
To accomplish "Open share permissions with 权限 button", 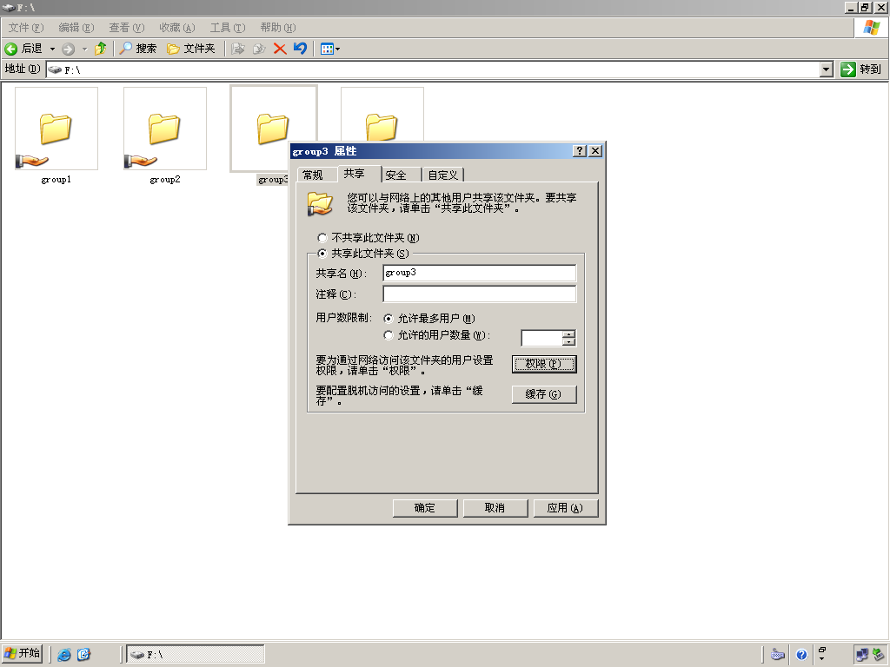I will (x=544, y=364).
